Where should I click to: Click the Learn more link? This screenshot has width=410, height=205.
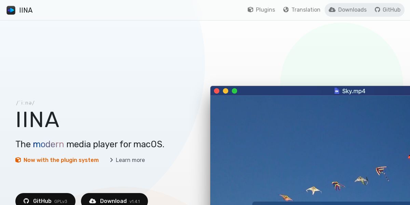[127, 160]
